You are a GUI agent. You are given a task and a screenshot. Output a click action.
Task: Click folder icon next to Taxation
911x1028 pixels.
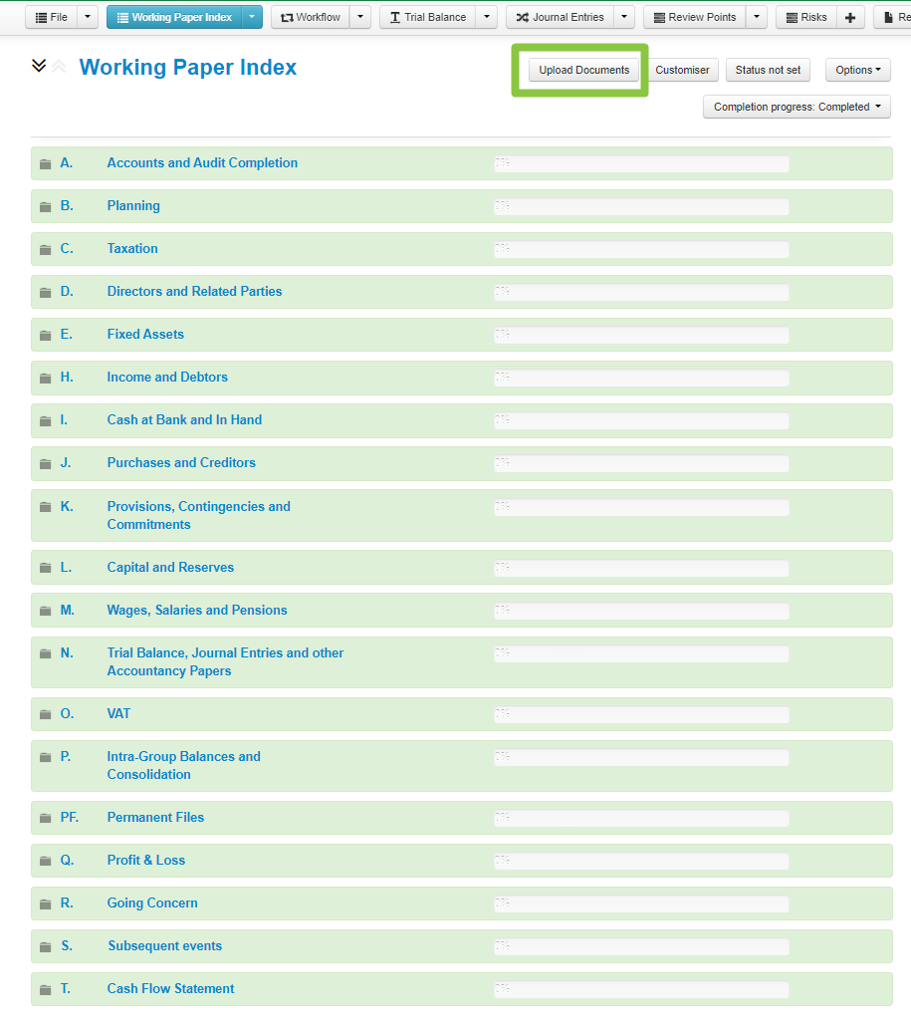click(45, 250)
